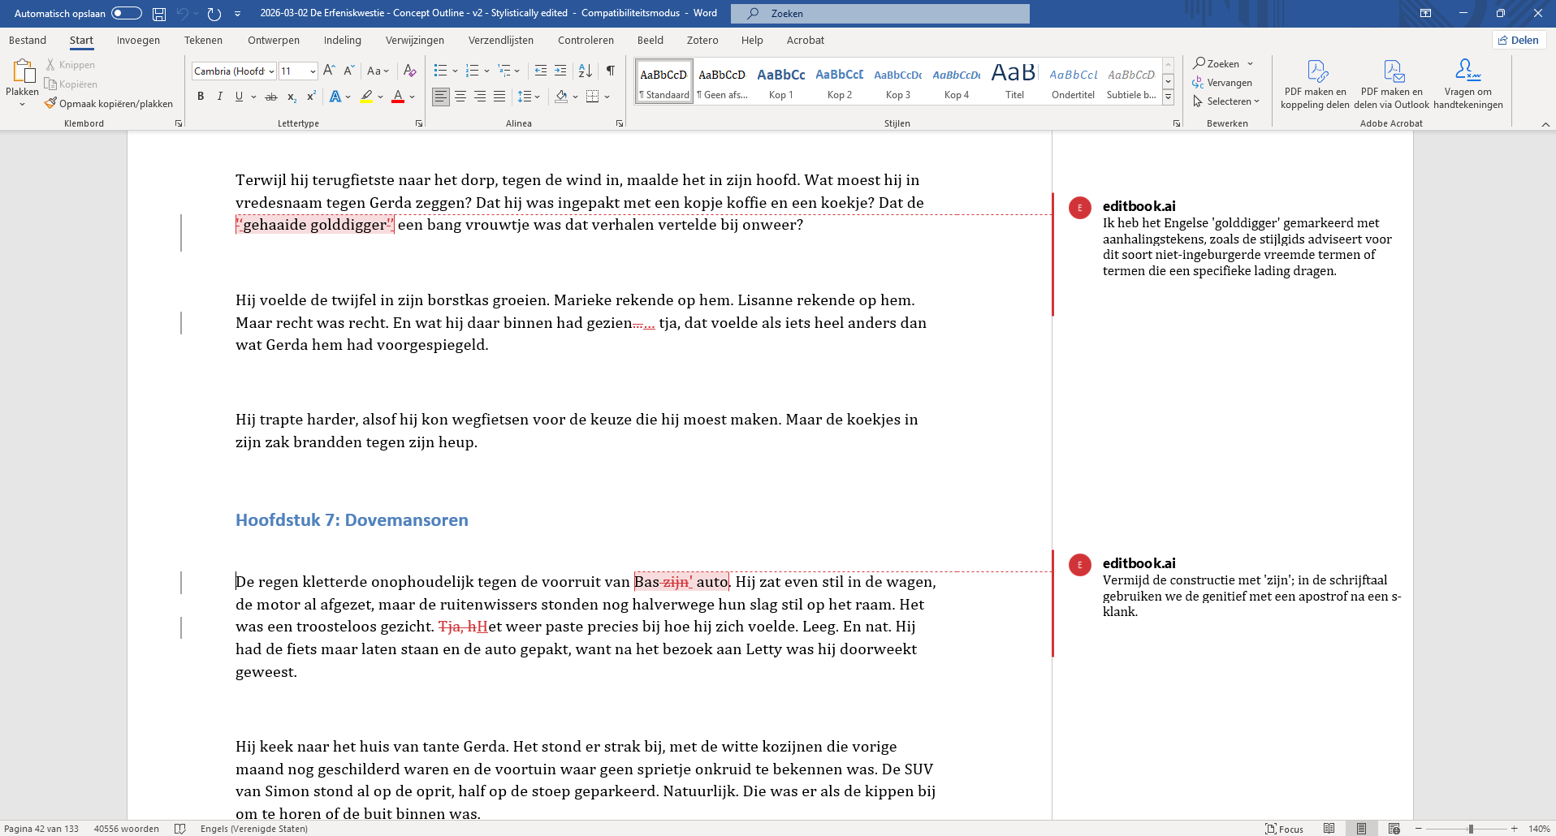Open the Cambria font name dropdown

point(271,71)
